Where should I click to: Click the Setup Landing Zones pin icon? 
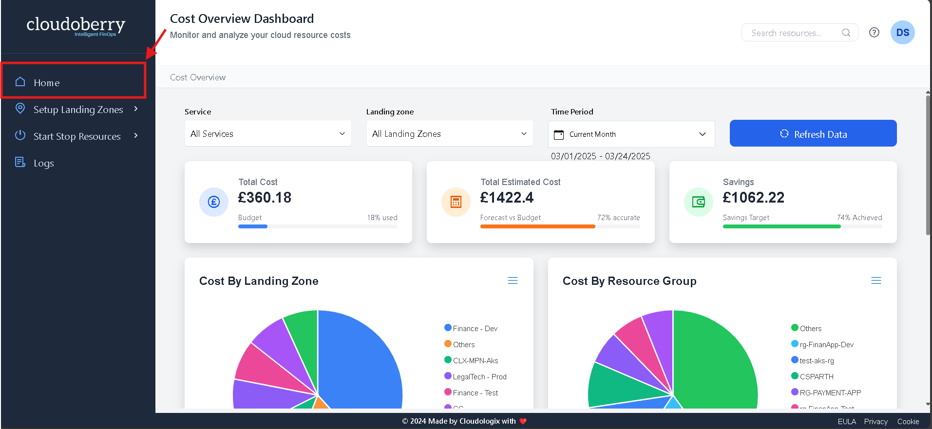coord(20,108)
